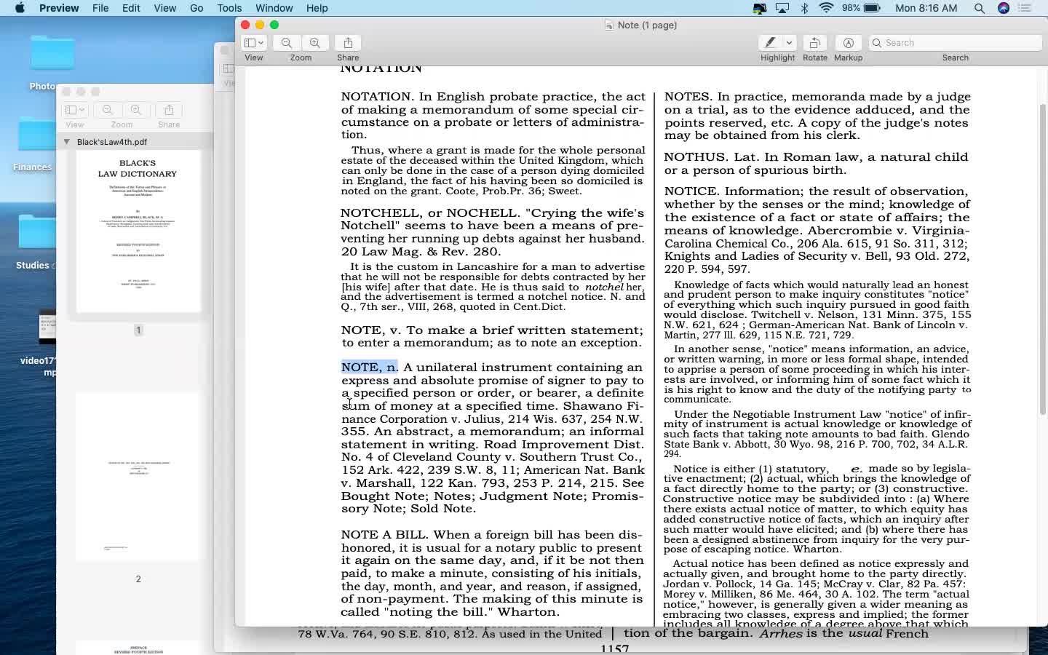The width and height of the screenshot is (1048, 655).
Task: Click the 'NOTATION.' entry heading
Action: click(377, 97)
